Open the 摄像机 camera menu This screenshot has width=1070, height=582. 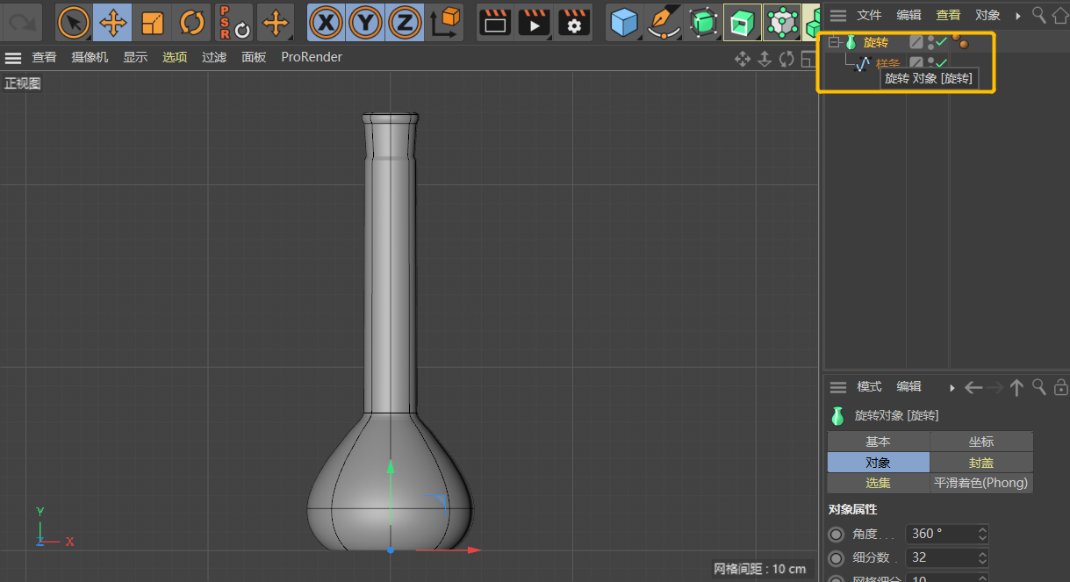(x=90, y=57)
